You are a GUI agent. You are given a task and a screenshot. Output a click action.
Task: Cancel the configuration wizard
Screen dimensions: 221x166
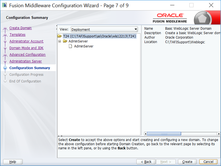click(208, 162)
